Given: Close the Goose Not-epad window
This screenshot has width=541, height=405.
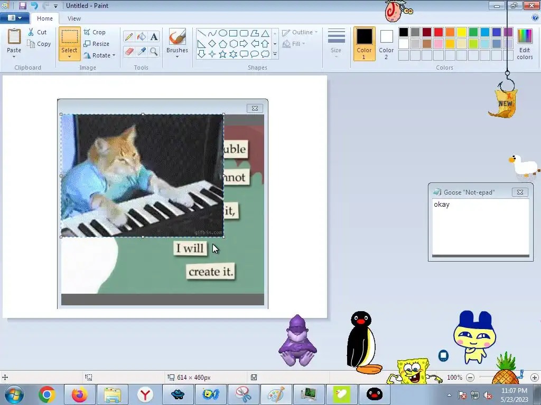Looking at the screenshot, I should tap(520, 192).
